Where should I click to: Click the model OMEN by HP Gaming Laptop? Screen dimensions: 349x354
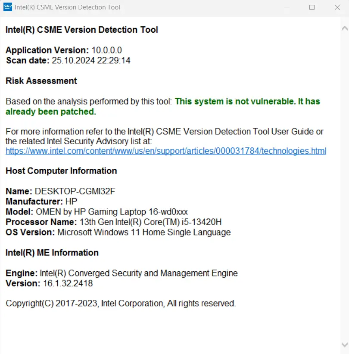(x=112, y=212)
